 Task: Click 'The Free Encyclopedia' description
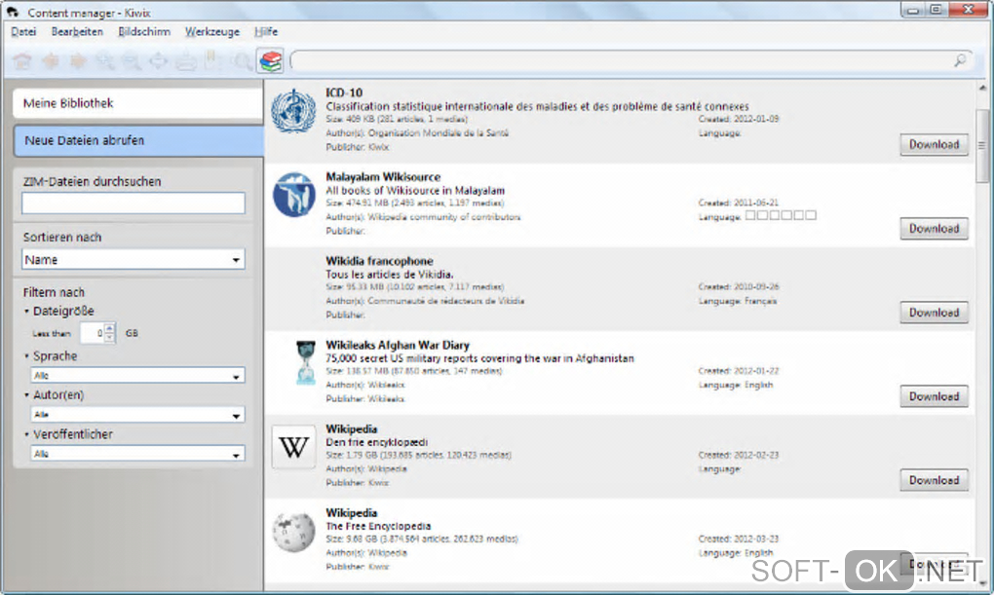tap(378, 526)
